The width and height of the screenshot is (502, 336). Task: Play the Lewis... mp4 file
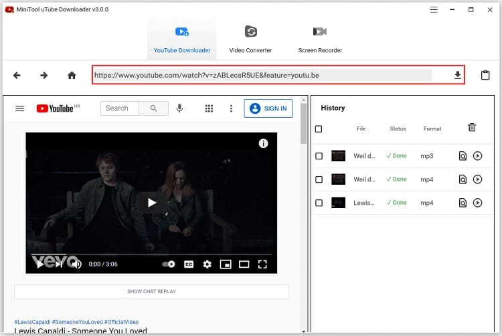pos(477,203)
